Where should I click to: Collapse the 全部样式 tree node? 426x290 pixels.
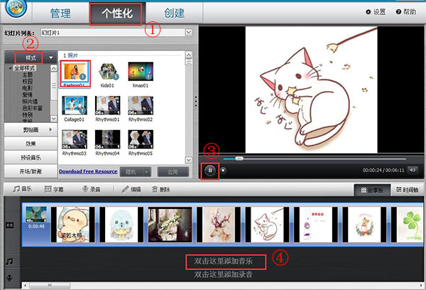click(10, 68)
